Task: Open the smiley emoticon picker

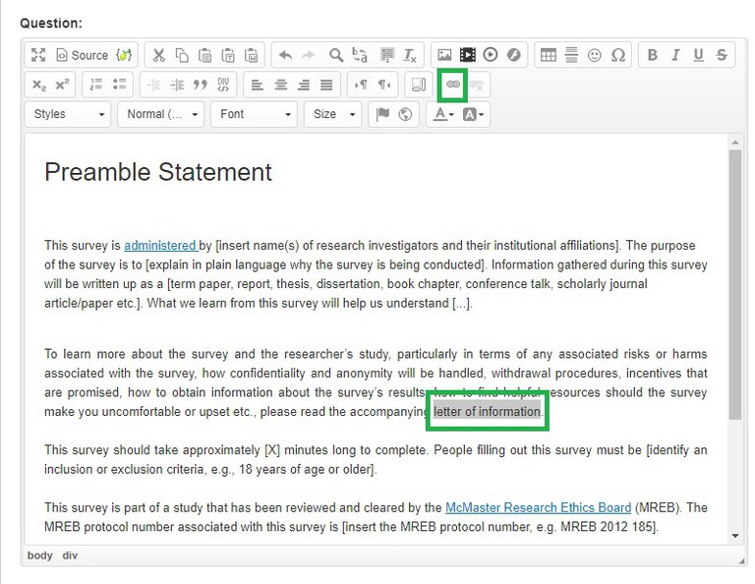Action: click(595, 55)
